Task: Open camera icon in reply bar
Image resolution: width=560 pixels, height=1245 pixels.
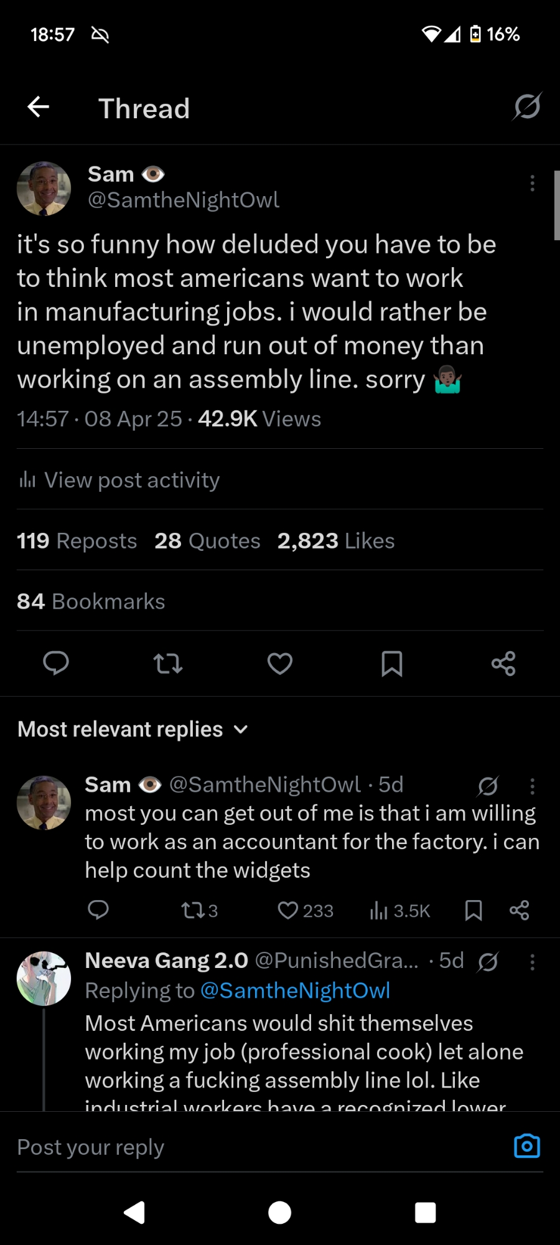Action: (x=526, y=1146)
